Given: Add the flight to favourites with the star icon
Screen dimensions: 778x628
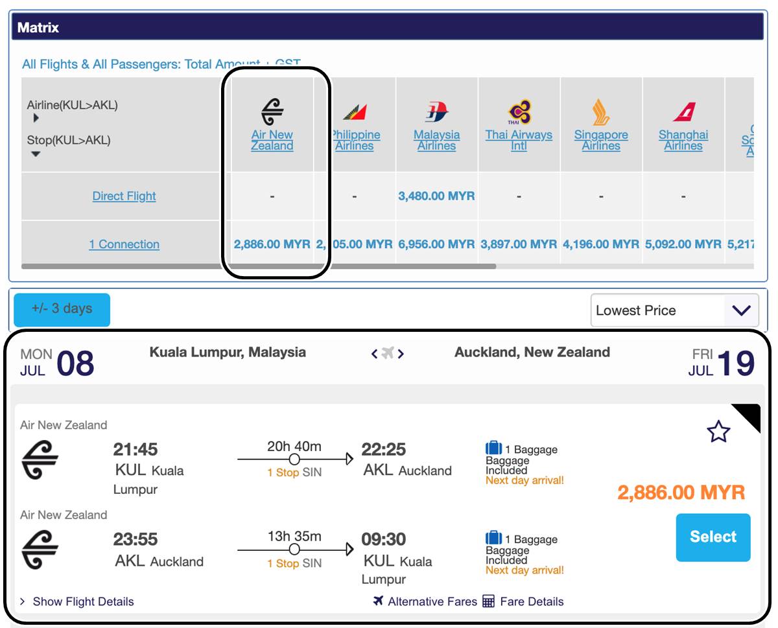Looking at the screenshot, I should point(718,432).
